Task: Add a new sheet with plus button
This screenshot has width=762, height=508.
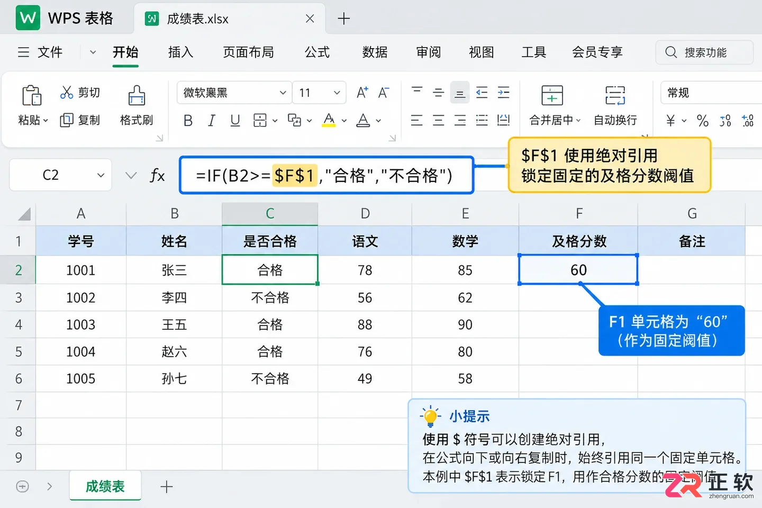Action: pos(167,487)
